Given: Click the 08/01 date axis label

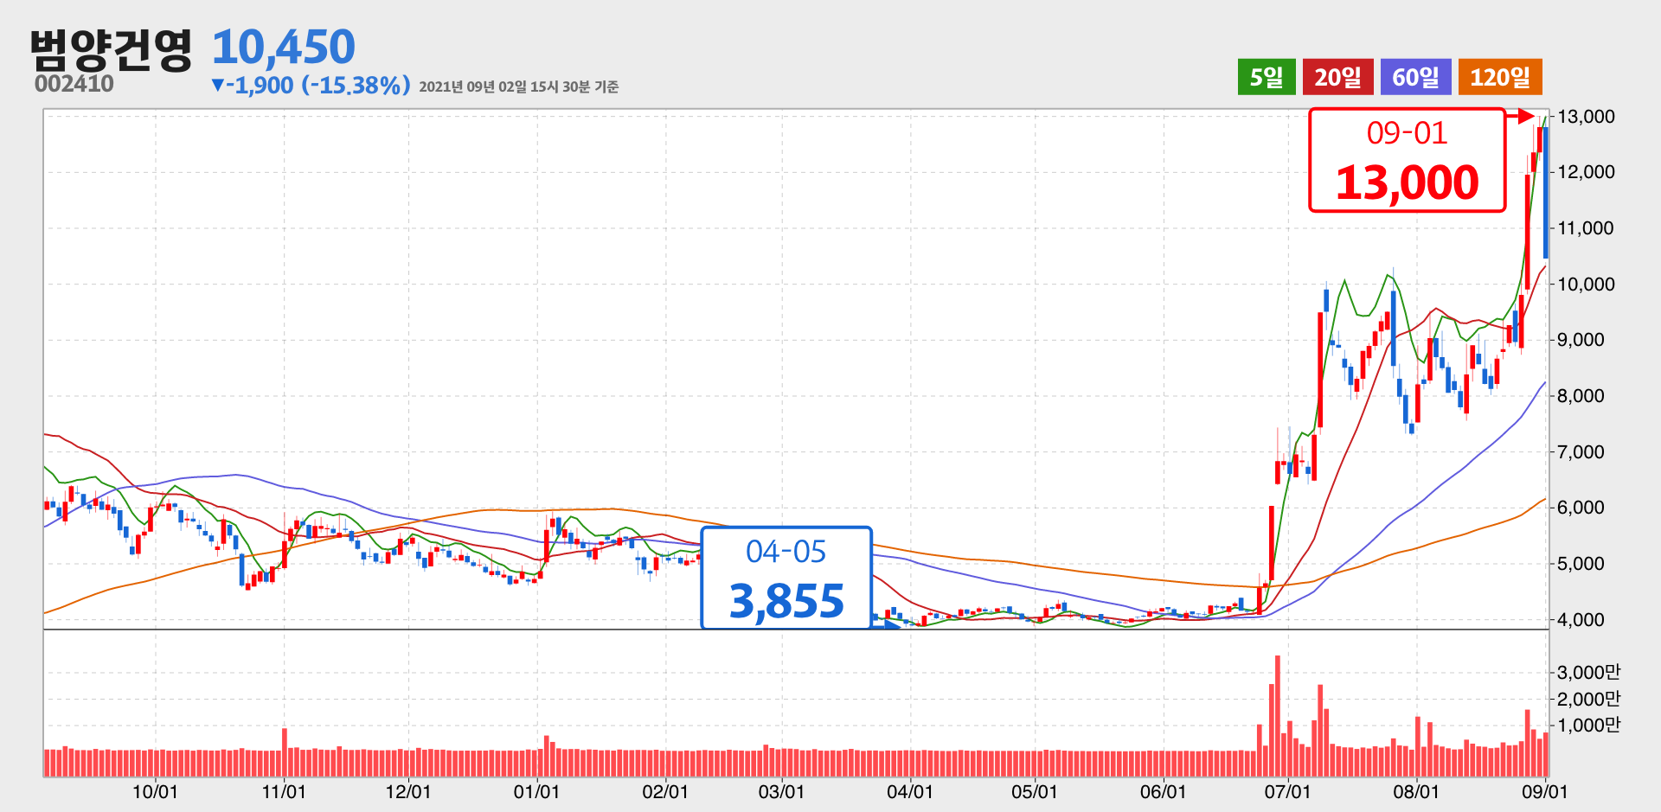Looking at the screenshot, I should click(1416, 792).
